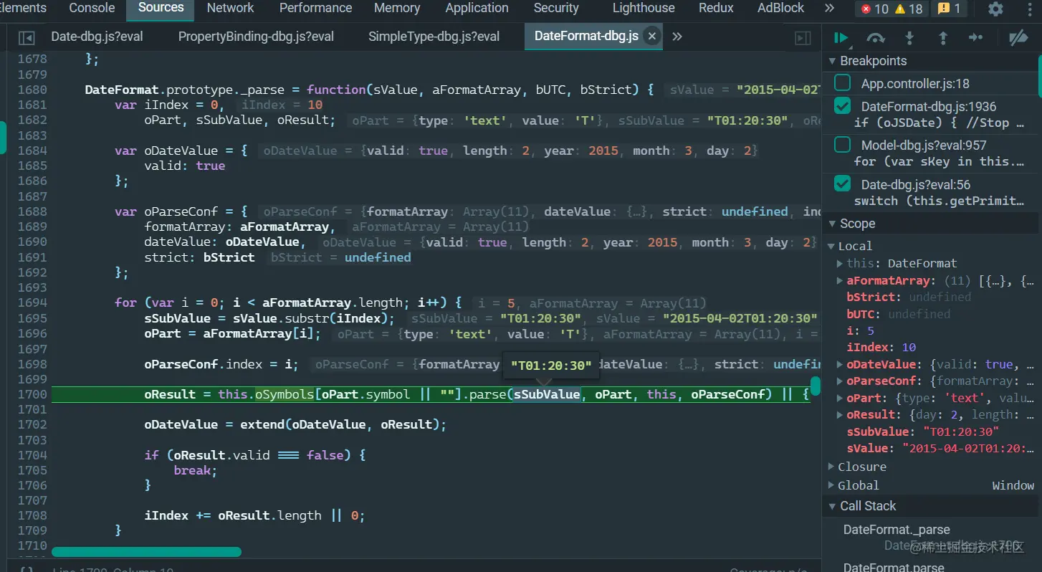Switch to the Security tab
1042x572 pixels.
pos(556,8)
